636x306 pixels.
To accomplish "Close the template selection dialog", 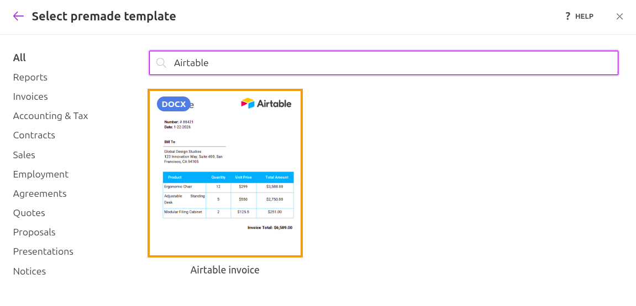I will [619, 17].
